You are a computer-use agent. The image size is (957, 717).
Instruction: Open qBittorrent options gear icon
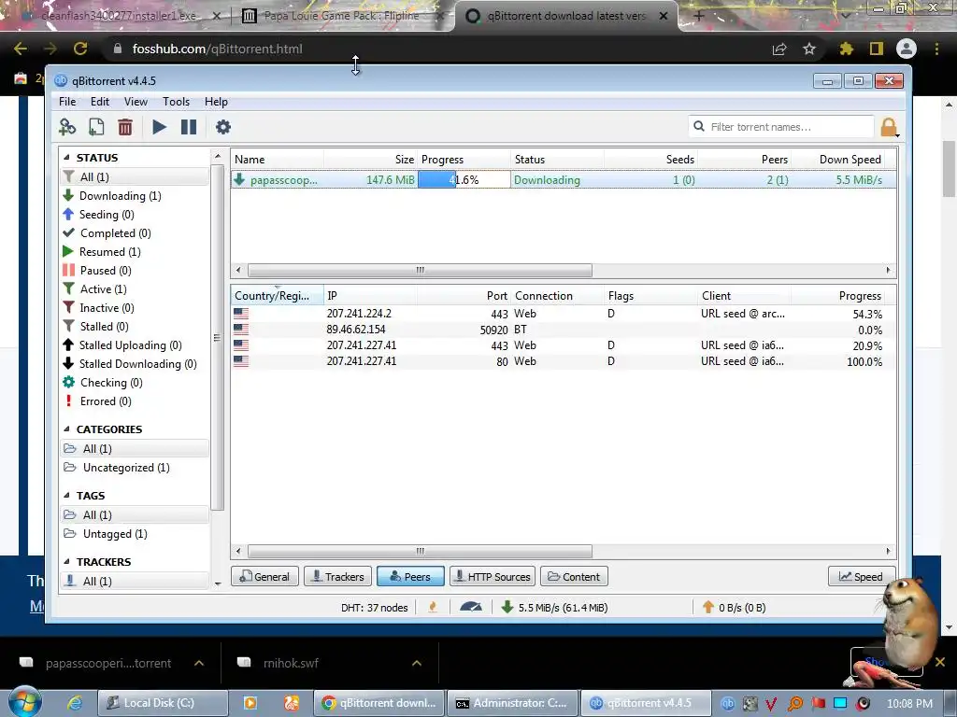(223, 127)
